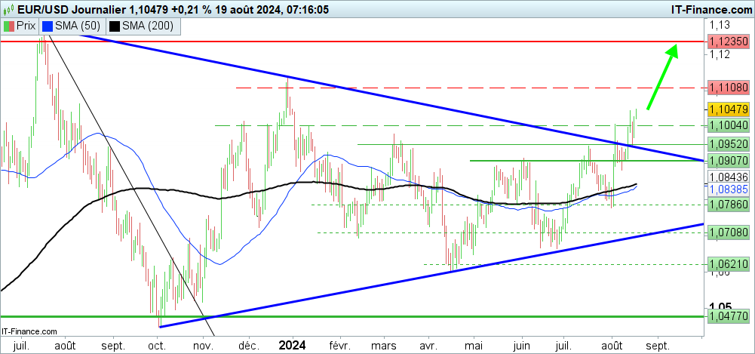Toggle the Prix series legend label
The image size is (755, 354).
click(27, 26)
